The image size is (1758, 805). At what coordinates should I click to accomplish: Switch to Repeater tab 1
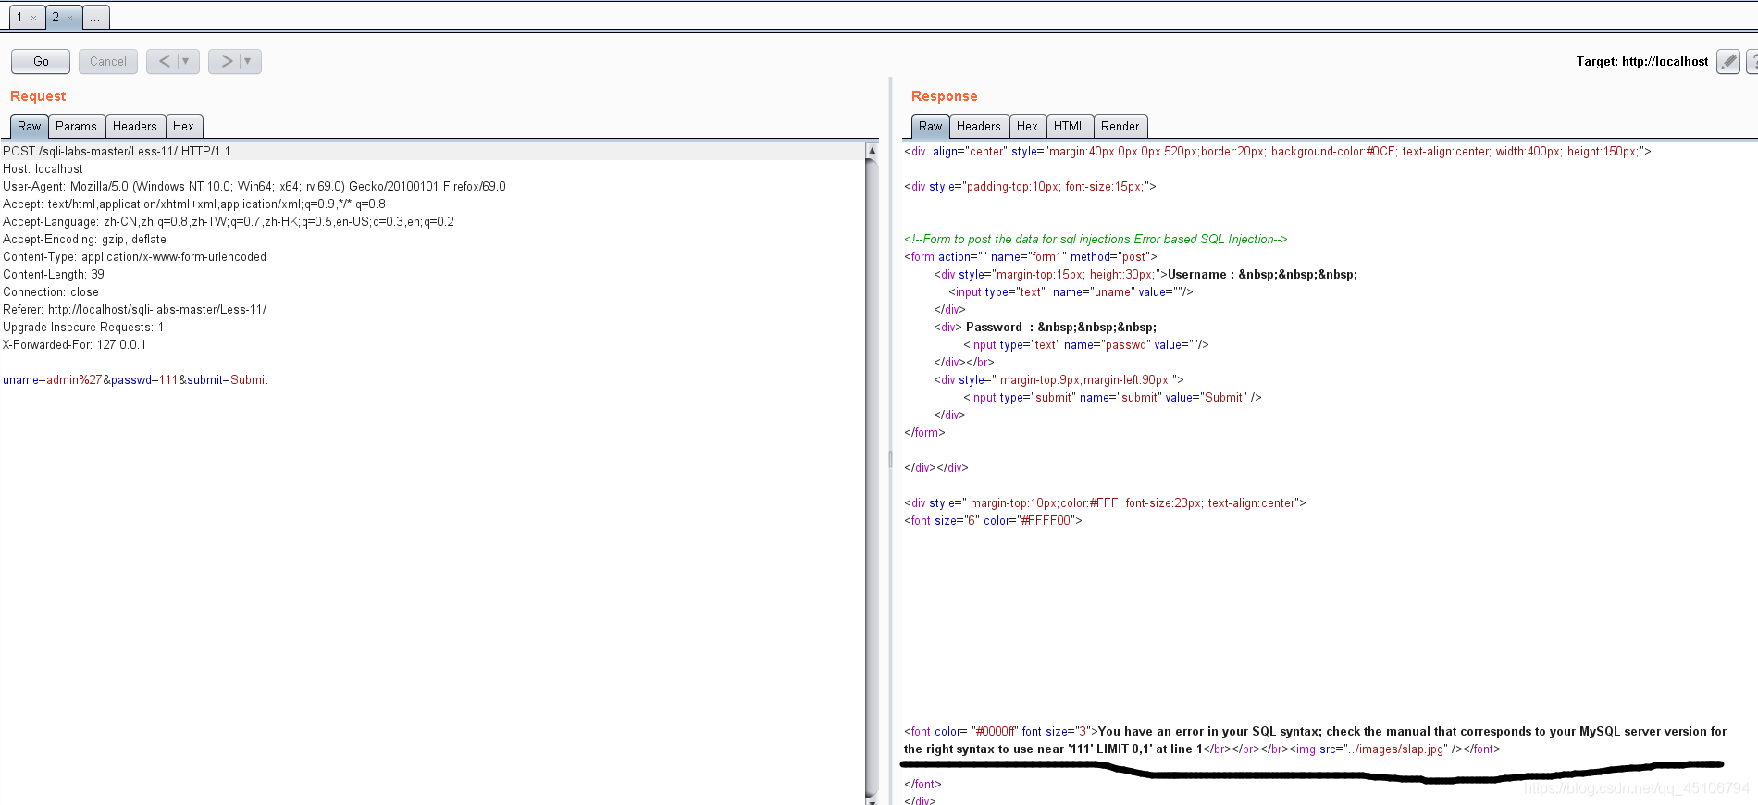pyautogui.click(x=19, y=17)
